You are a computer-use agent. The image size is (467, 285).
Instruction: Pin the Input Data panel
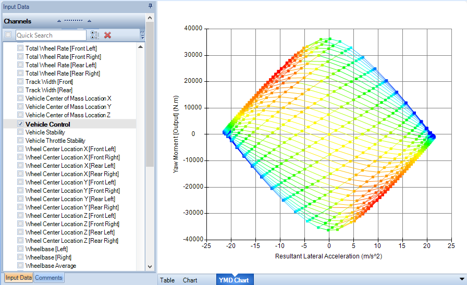point(151,6)
